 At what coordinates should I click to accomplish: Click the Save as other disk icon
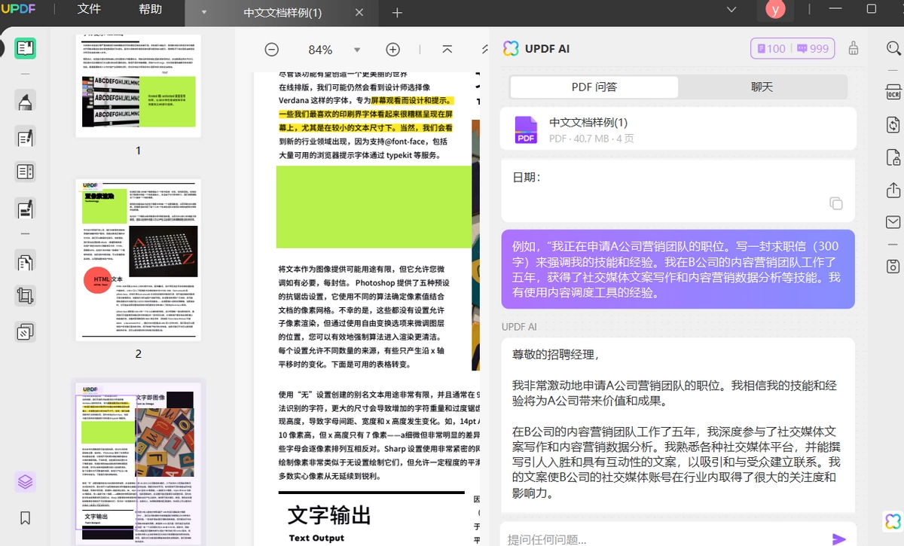pos(893,265)
